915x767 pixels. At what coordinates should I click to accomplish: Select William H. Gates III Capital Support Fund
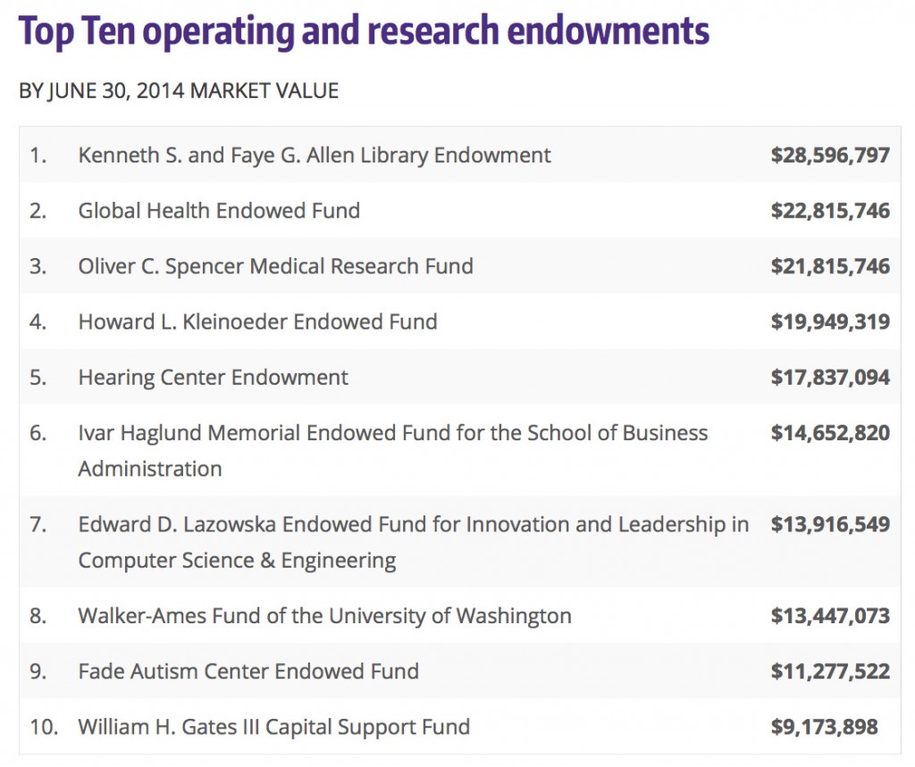pos(273,727)
